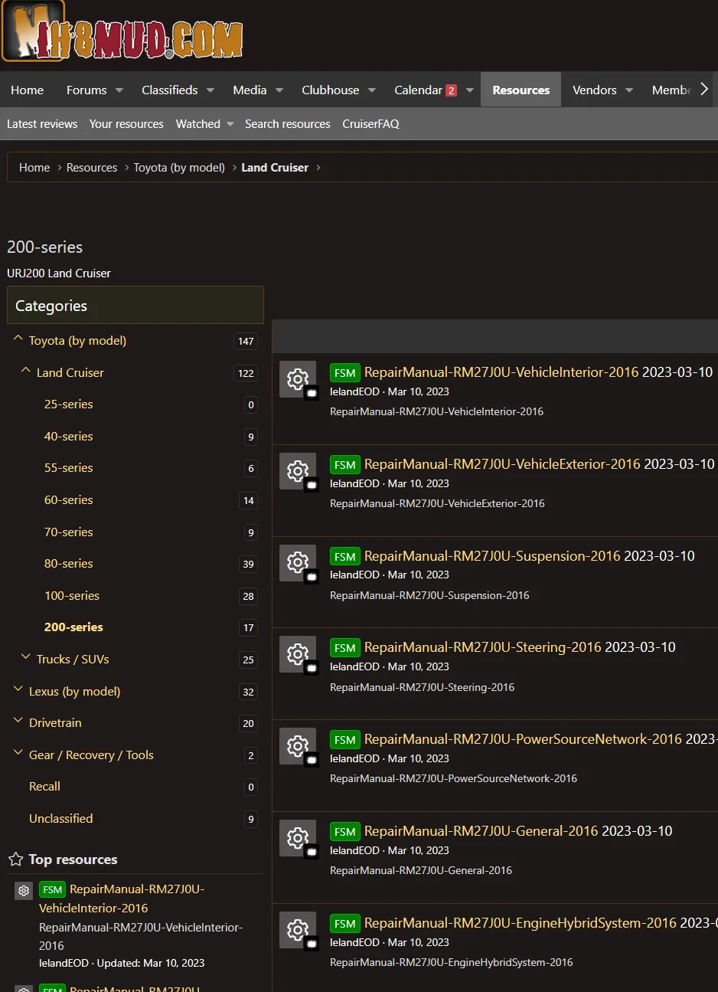This screenshot has height=992, width=718.
Task: Expand the Gear / Recovery / Tools chevron
Action: click(x=18, y=753)
